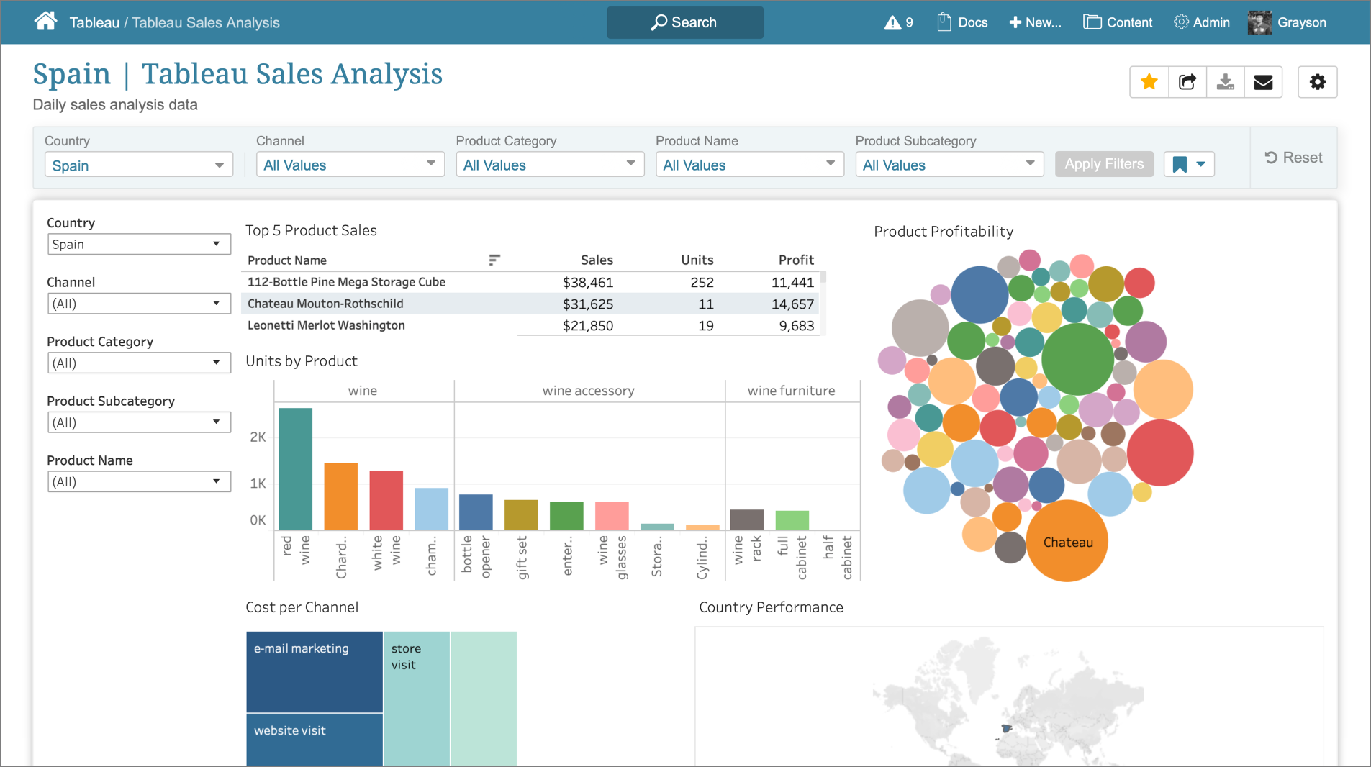This screenshot has height=767, width=1371.
Task: Expand the top Product Category filter
Action: pyautogui.click(x=550, y=165)
